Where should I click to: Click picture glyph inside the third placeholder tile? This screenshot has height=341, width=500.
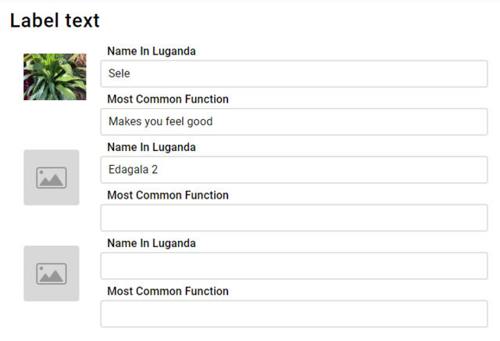[x=52, y=274]
